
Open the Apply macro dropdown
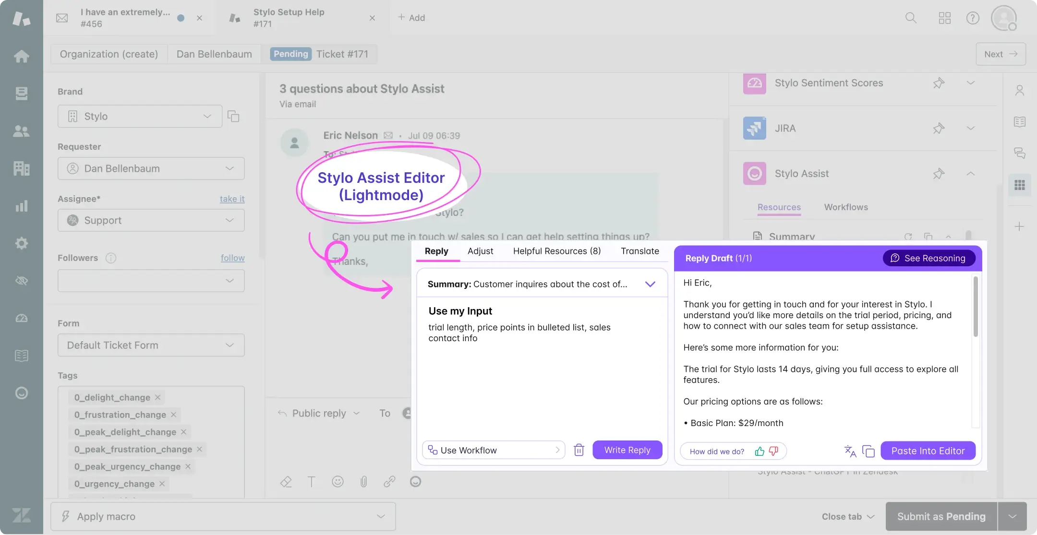click(223, 516)
